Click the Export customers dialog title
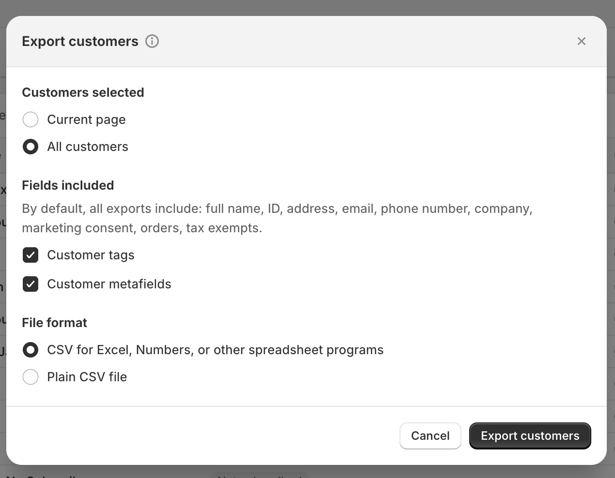The height and width of the screenshot is (478, 615). [x=80, y=41]
